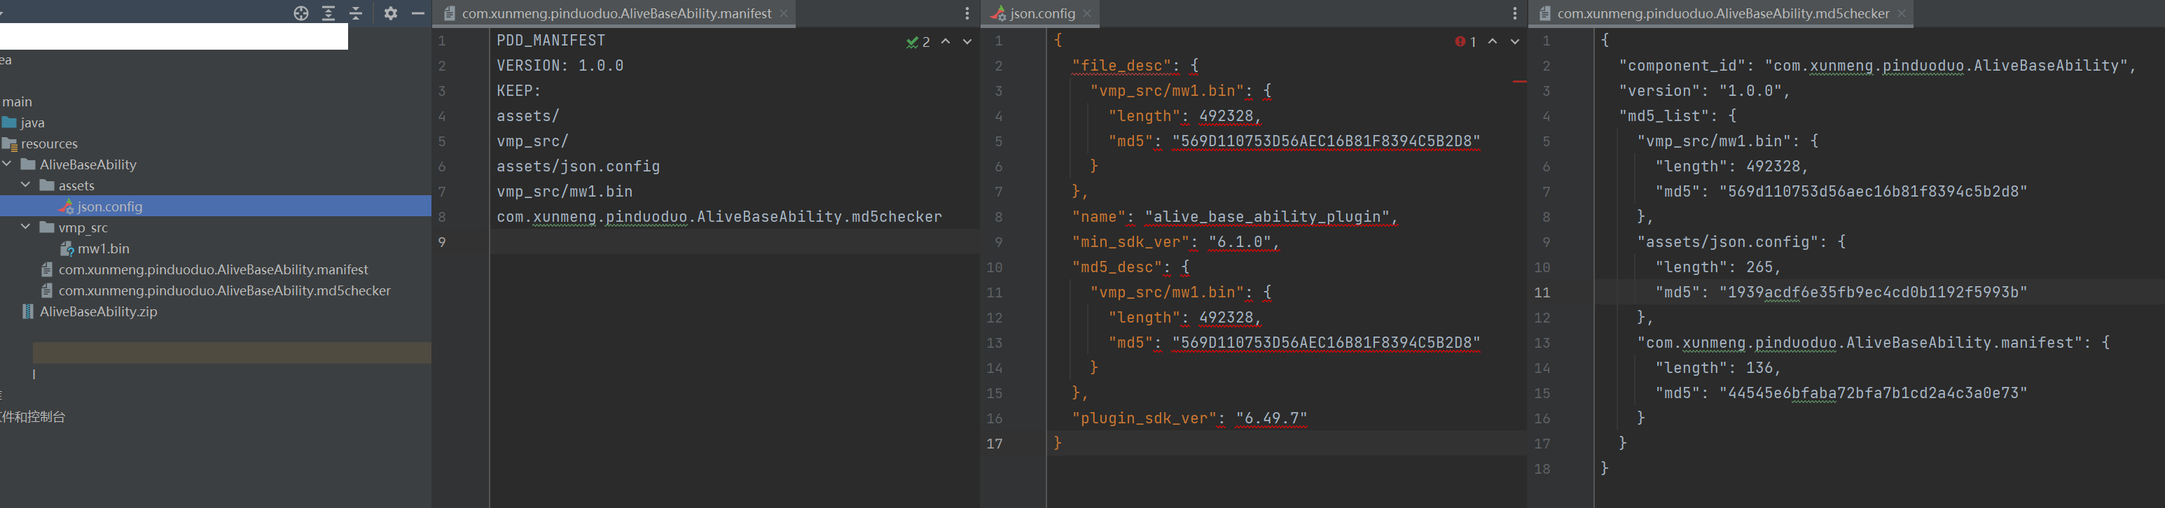This screenshot has height=508, width=2165.
Task: Switch to the AliveBaseAbility.md5checker tab
Action: [x=1722, y=13]
